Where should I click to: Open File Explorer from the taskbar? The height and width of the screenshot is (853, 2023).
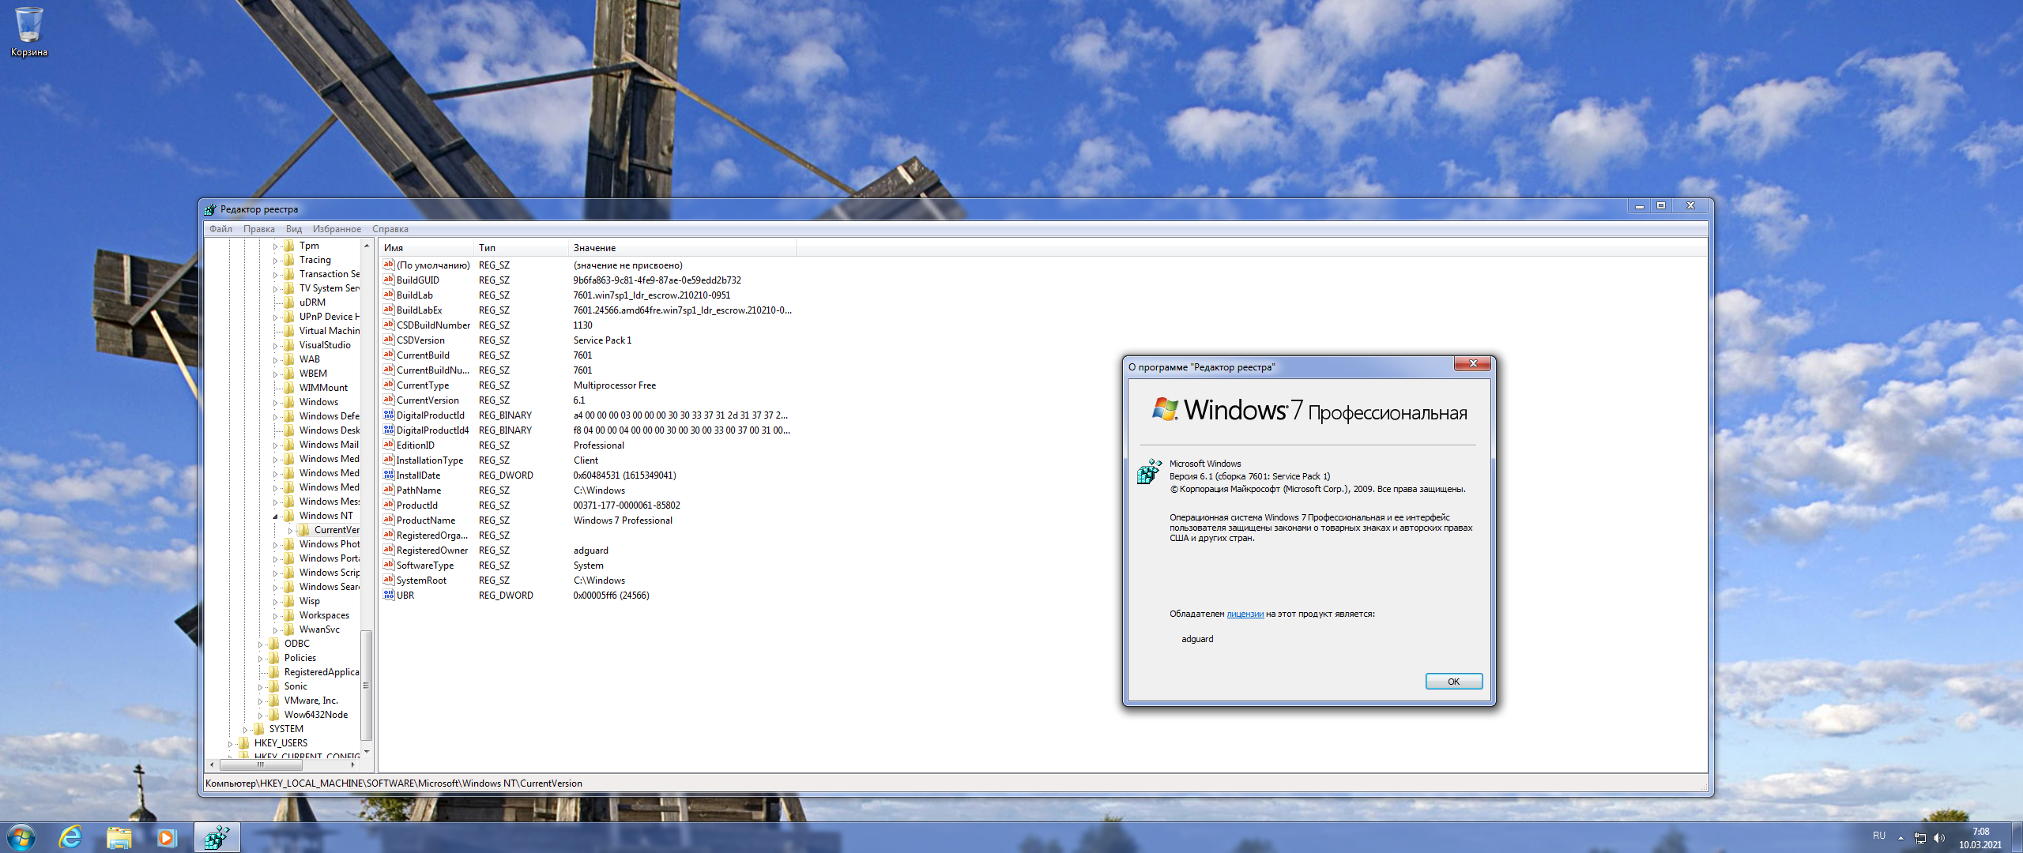119,837
